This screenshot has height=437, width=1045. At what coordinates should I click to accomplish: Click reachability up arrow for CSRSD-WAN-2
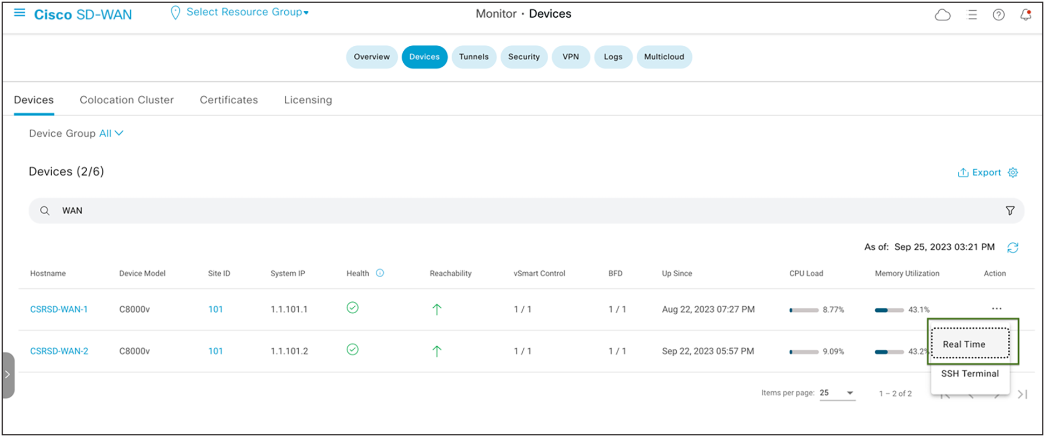pos(437,351)
